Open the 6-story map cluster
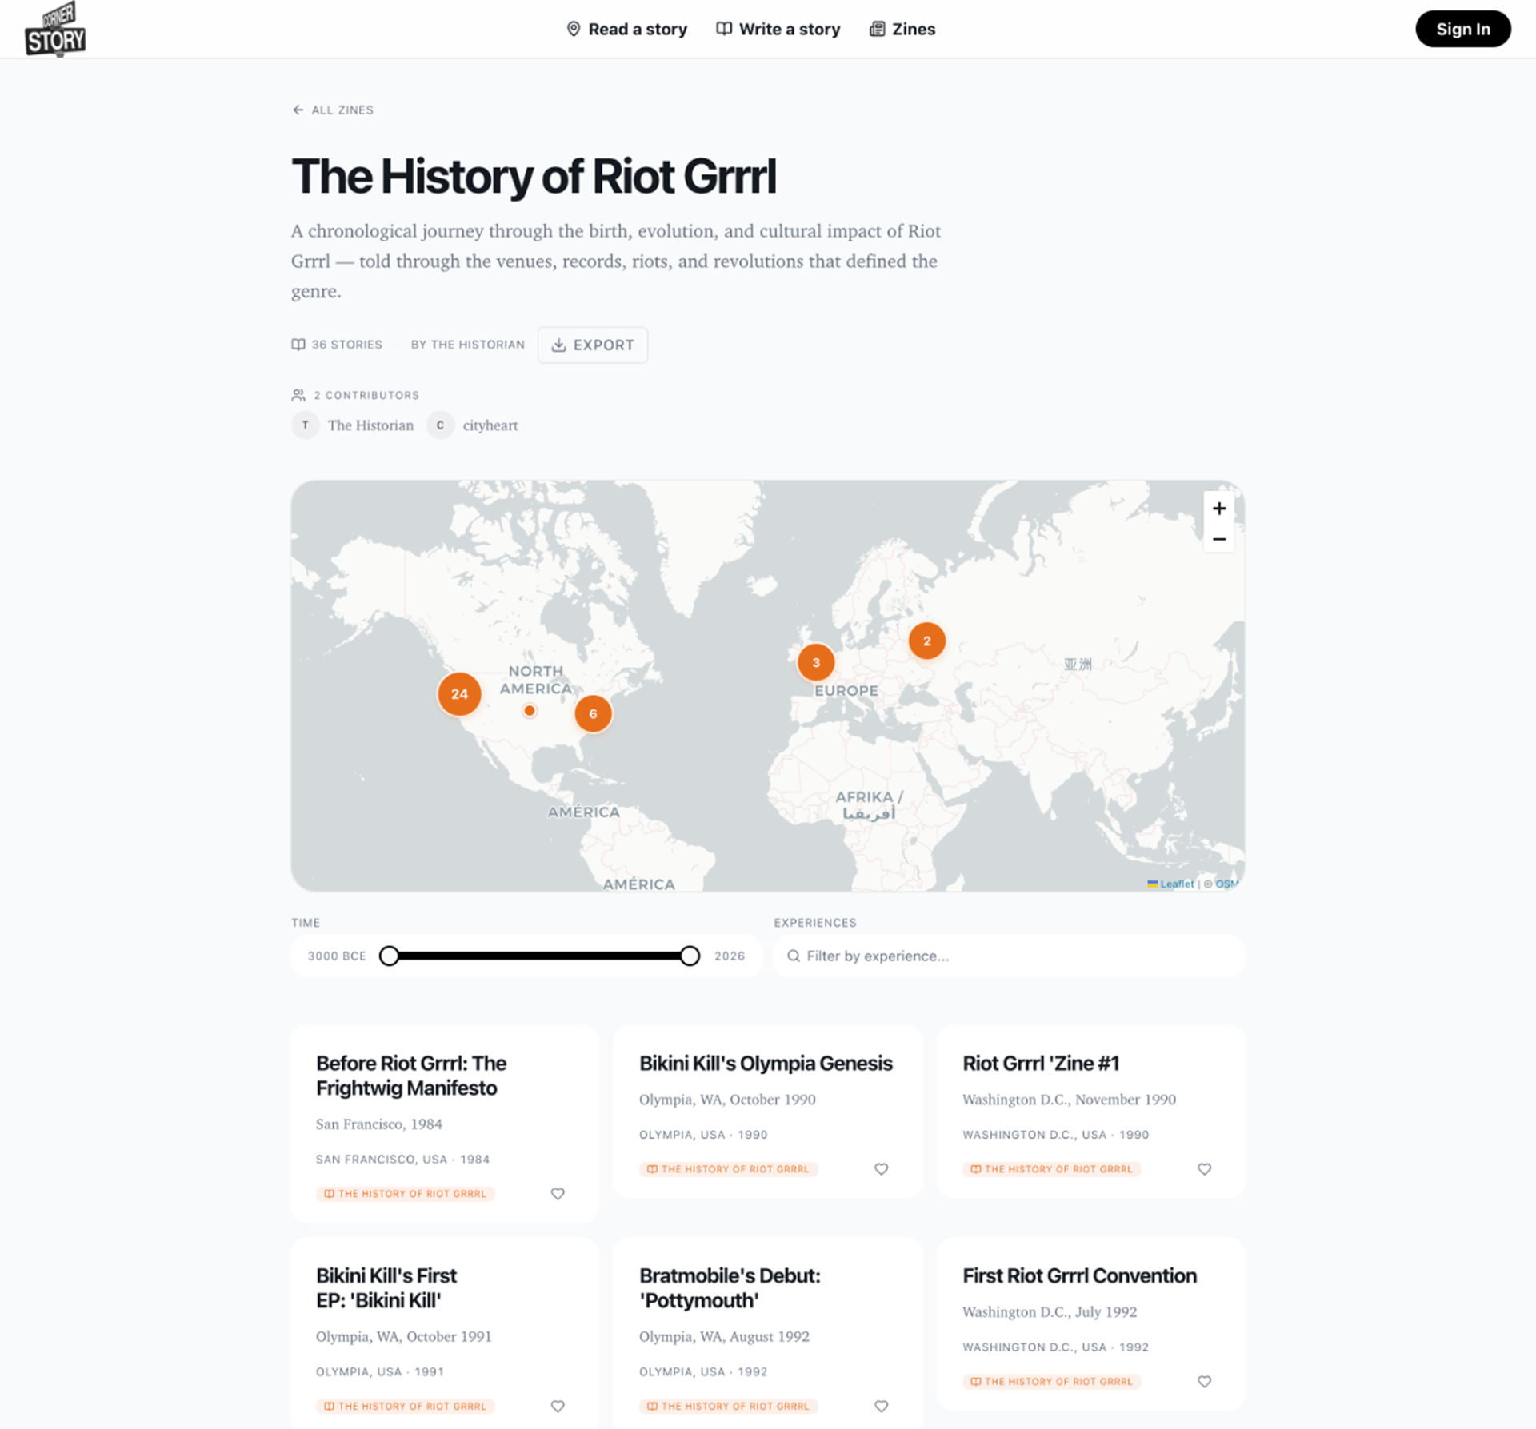 tap(593, 713)
